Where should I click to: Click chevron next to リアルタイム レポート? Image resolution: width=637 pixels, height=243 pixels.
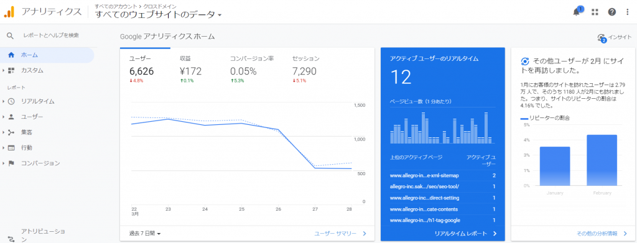pos(495,233)
